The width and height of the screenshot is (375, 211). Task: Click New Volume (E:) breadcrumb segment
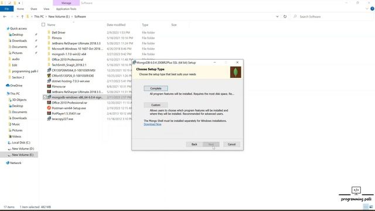pos(59,16)
